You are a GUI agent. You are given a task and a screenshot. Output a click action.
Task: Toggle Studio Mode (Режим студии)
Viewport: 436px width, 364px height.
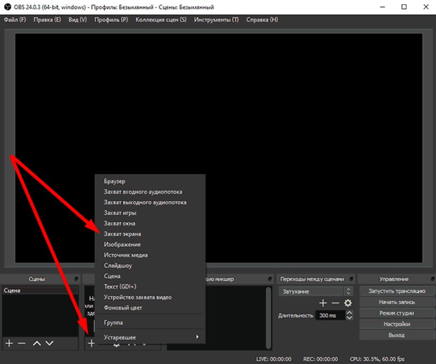[396, 313]
